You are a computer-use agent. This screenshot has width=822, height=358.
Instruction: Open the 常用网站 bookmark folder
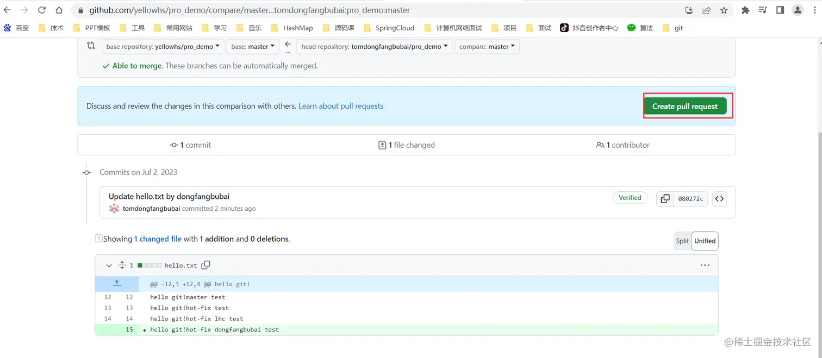click(x=173, y=28)
